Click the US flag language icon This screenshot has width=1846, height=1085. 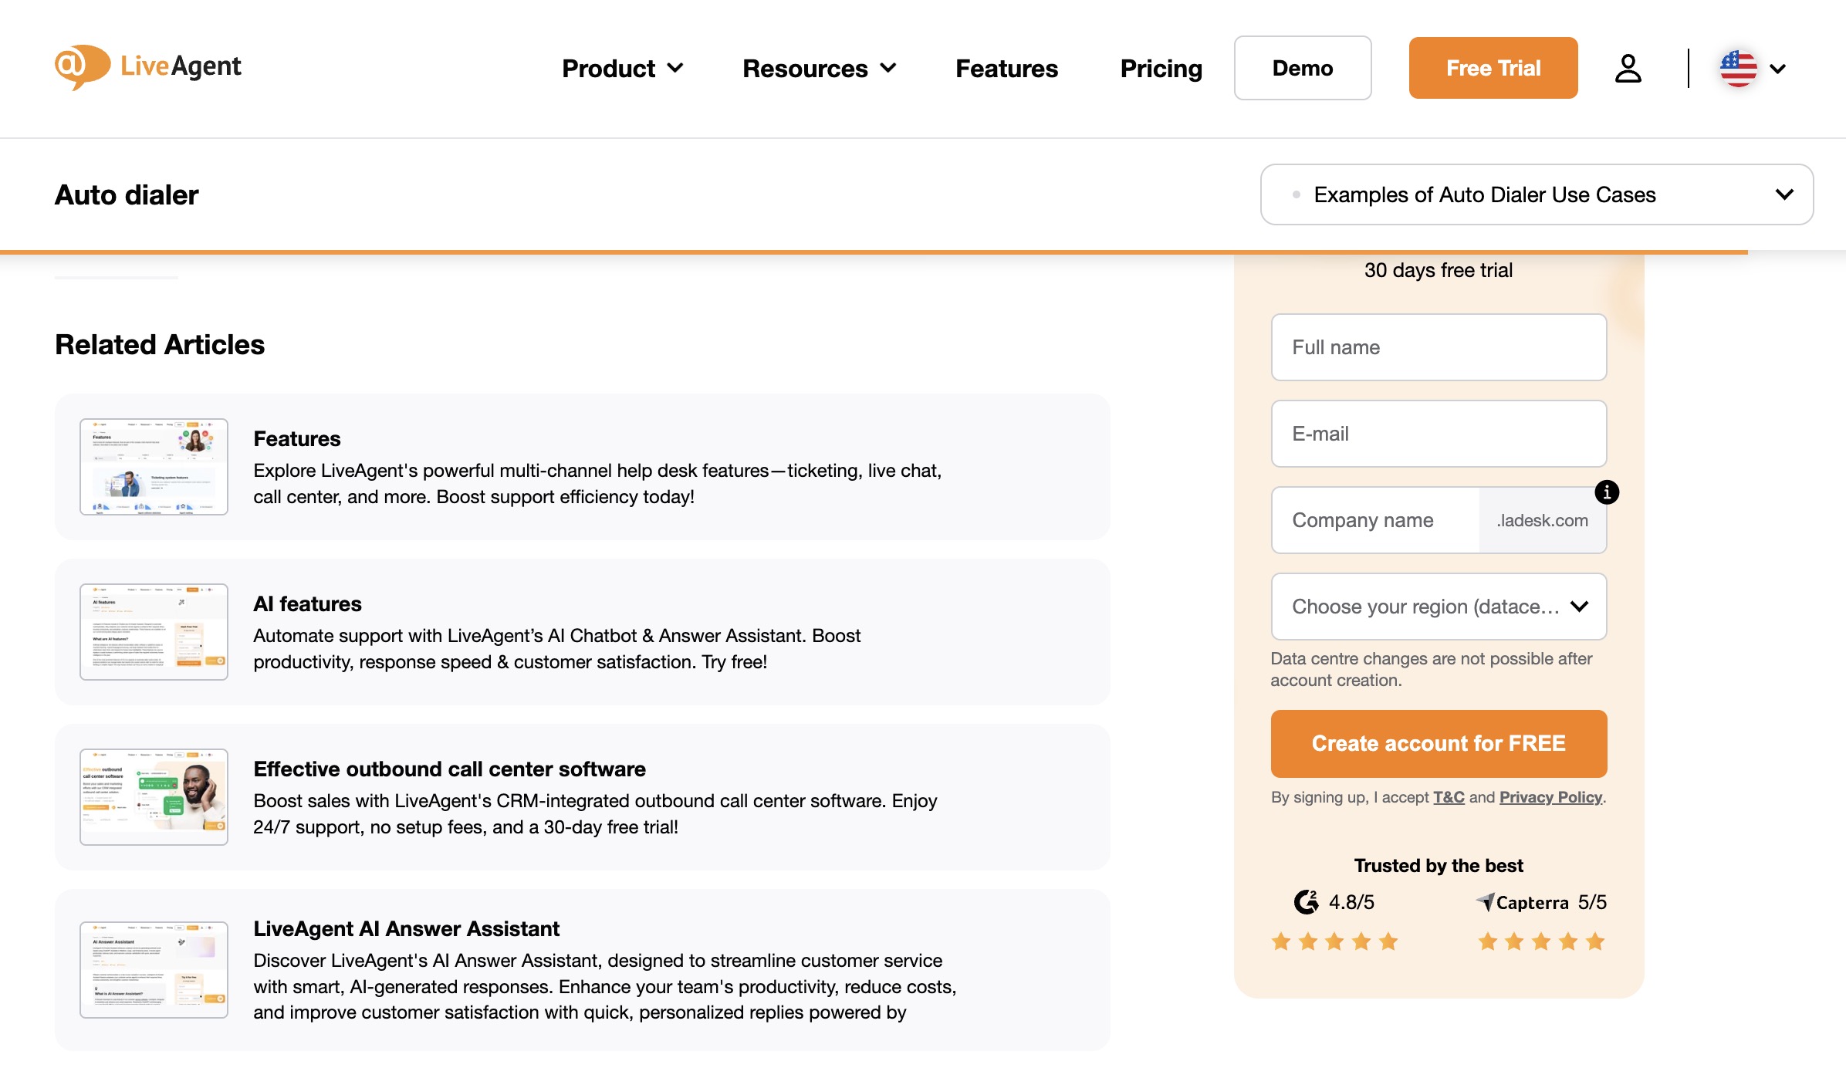[1739, 68]
